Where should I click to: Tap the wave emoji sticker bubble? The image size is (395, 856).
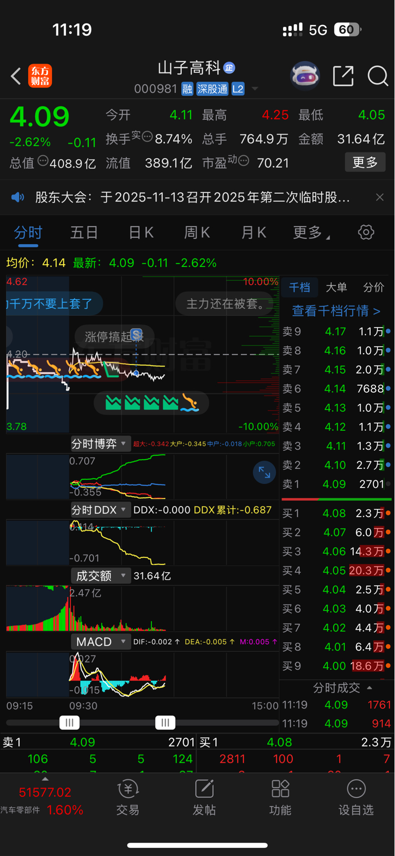(x=151, y=403)
